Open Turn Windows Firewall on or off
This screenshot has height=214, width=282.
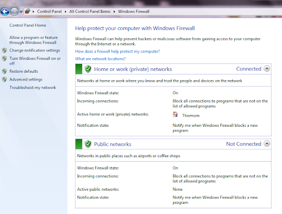[x=35, y=61]
